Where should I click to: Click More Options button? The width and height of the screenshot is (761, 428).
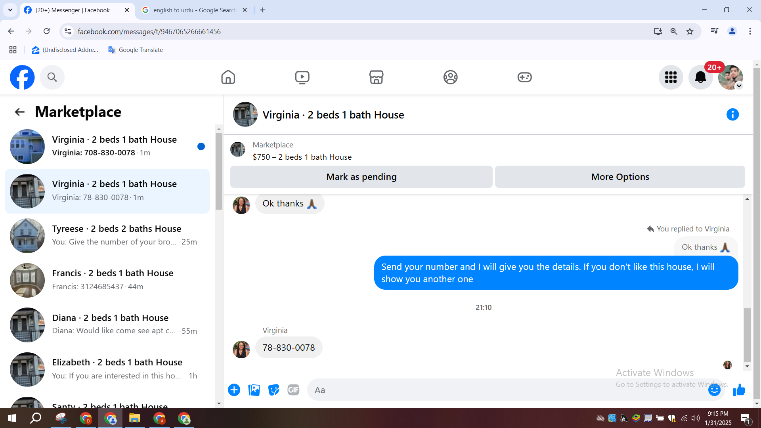[620, 177]
